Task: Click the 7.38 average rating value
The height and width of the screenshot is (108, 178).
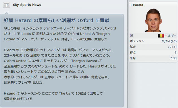Action: [173, 58]
